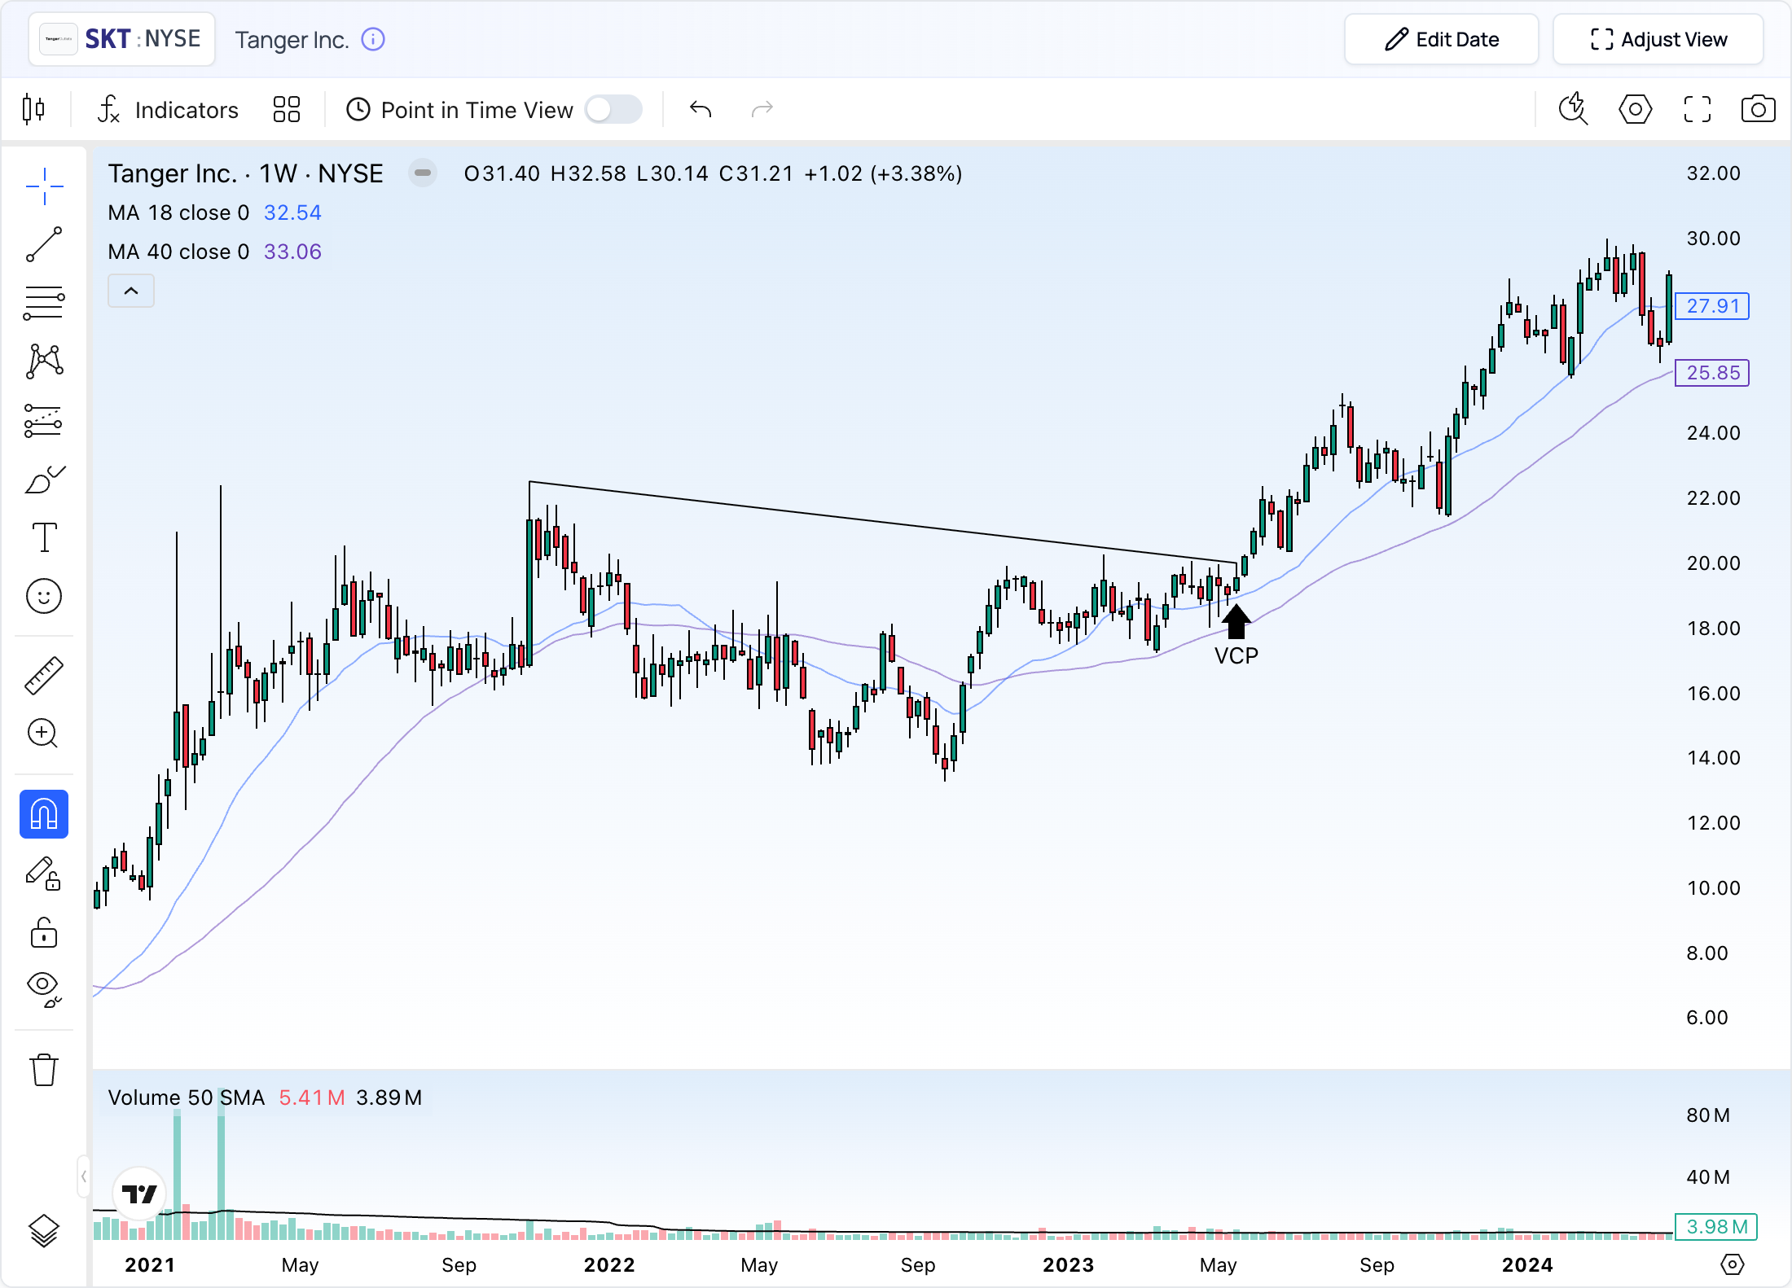The image size is (1792, 1288).
Task: Select the MA 18 close indicator label
Action: pyautogui.click(x=178, y=212)
